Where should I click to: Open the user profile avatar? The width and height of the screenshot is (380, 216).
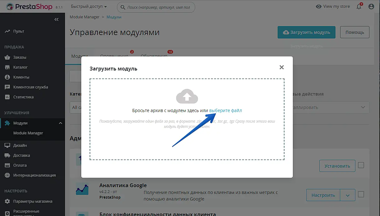click(371, 7)
